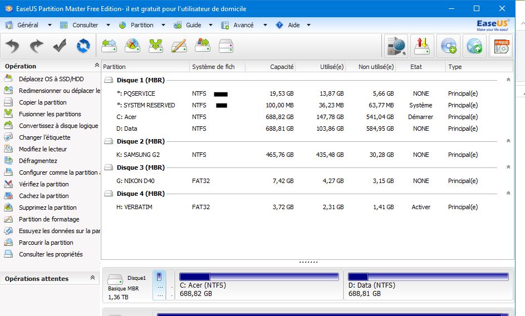
Task: Click the disk properties drive toolbar icon
Action: pyautogui.click(x=225, y=46)
